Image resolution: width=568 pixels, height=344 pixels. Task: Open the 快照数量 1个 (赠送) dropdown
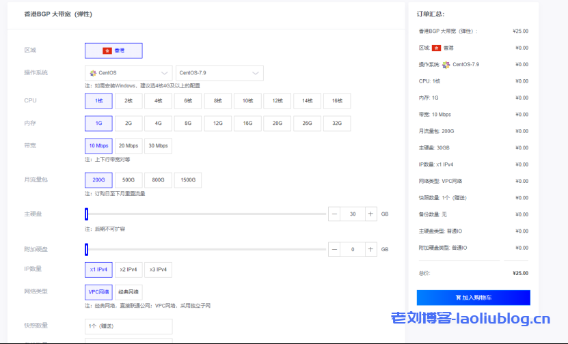[x=129, y=326]
